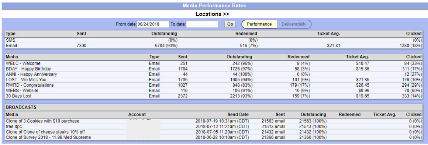The image size is (428, 145).
Task: Click the Congratulations ticket average $26.45
Action: coord(362,85)
